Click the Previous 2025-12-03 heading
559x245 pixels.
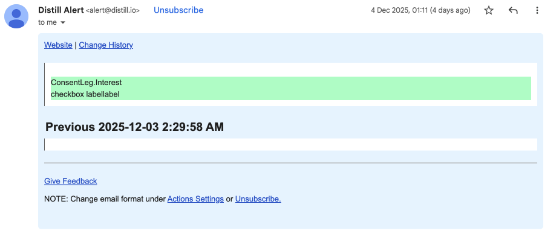[x=134, y=127]
